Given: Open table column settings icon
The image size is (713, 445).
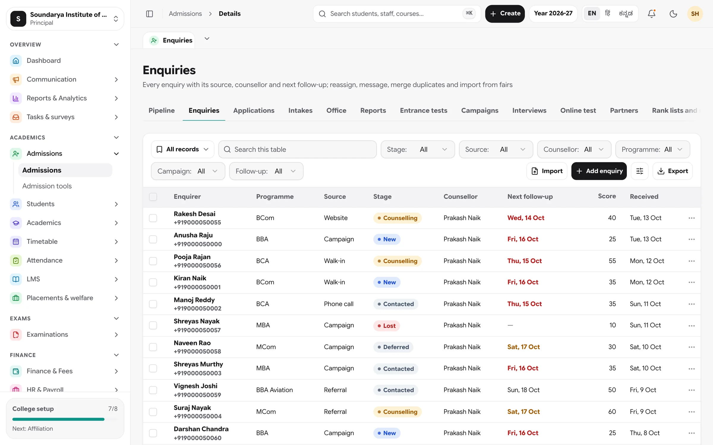Looking at the screenshot, I should click(640, 171).
